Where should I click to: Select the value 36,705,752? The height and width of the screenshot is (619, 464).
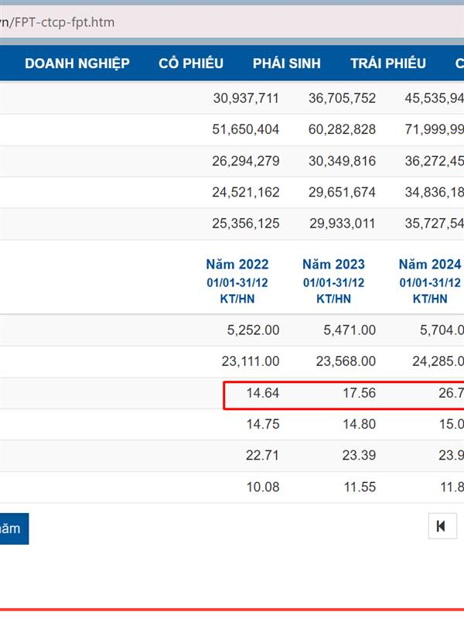pos(342,98)
